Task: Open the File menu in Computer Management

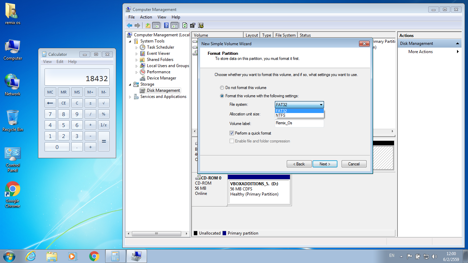Action: (132, 17)
